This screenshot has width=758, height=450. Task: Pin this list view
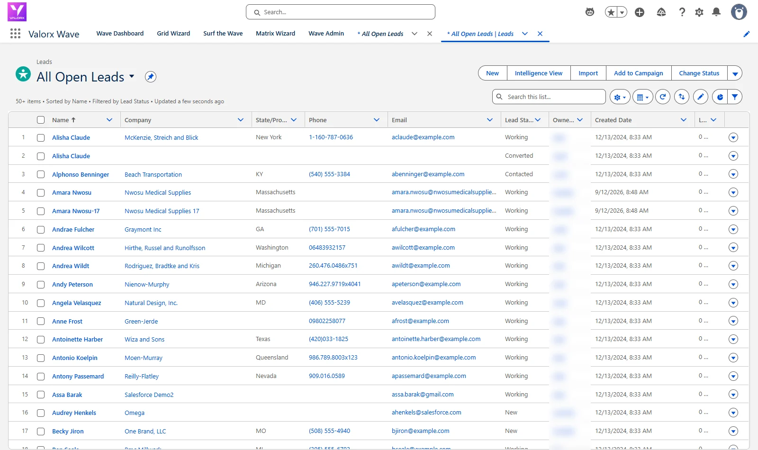coord(151,77)
